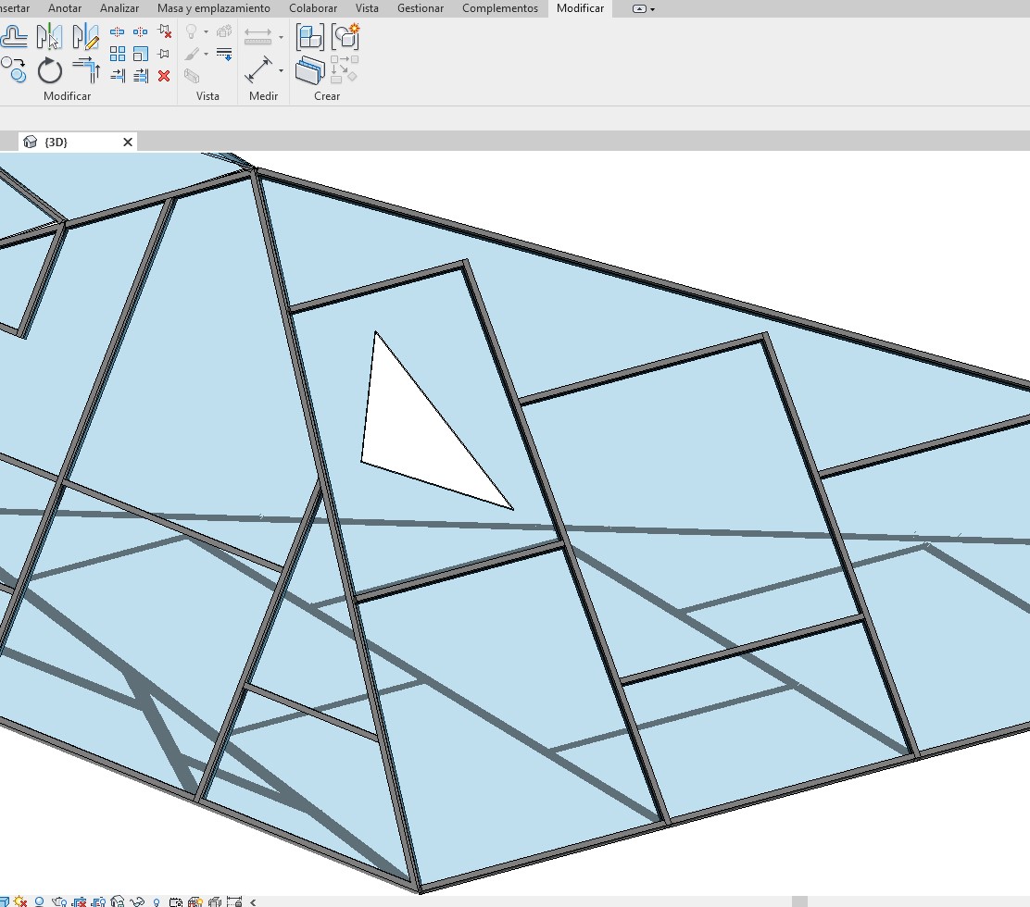Activate the Rotate tool
Screen dimensions: 1030x907
click(x=49, y=70)
